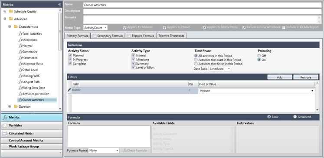The image size is (324, 158).
Task: Open the Missing WBS metric fx icon
Action: [20, 76]
